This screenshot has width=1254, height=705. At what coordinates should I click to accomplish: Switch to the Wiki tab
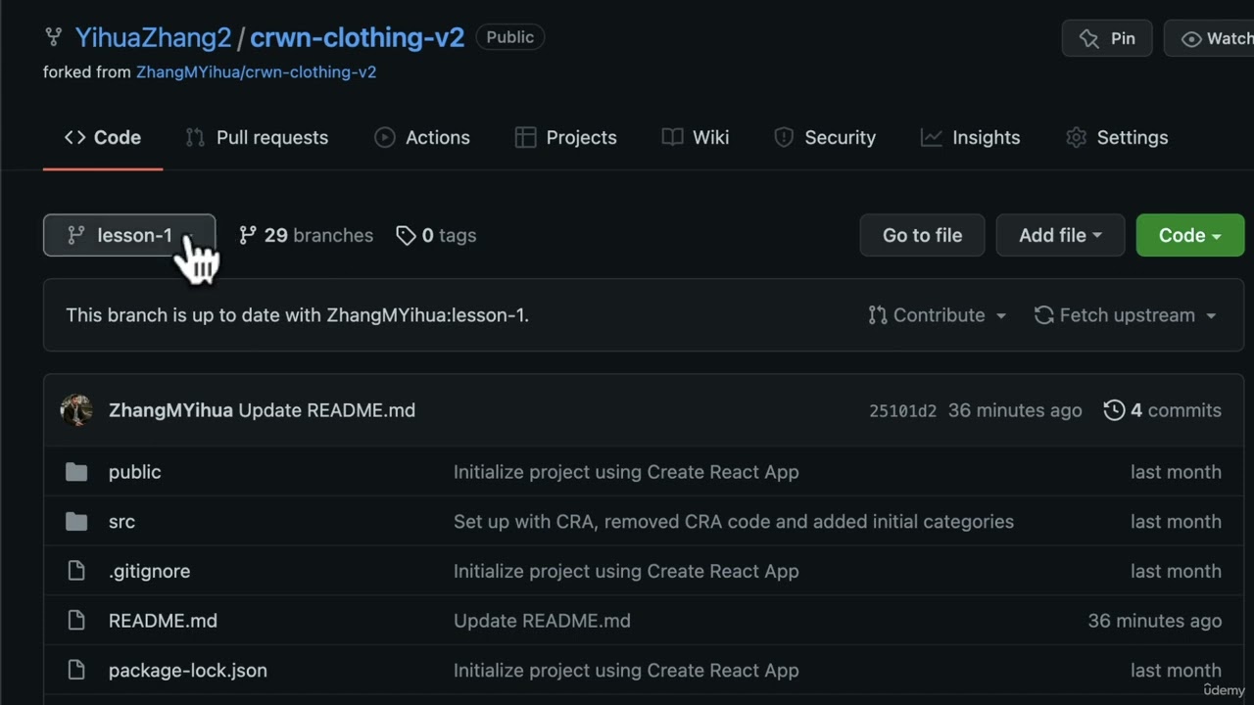[696, 138]
